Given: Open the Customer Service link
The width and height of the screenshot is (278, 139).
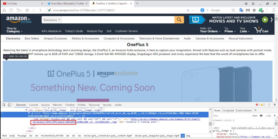Looking at the screenshot, I should pos(126,31).
